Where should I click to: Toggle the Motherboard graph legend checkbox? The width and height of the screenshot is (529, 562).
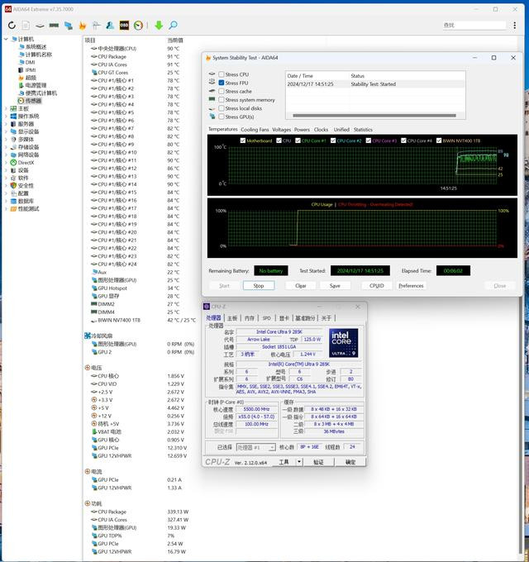[243, 140]
